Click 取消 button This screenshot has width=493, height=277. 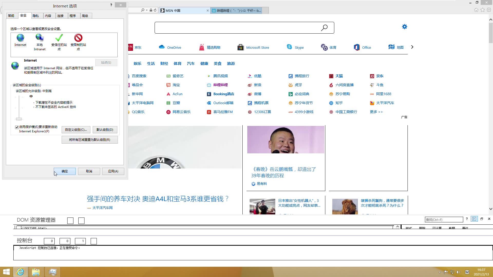tap(89, 171)
